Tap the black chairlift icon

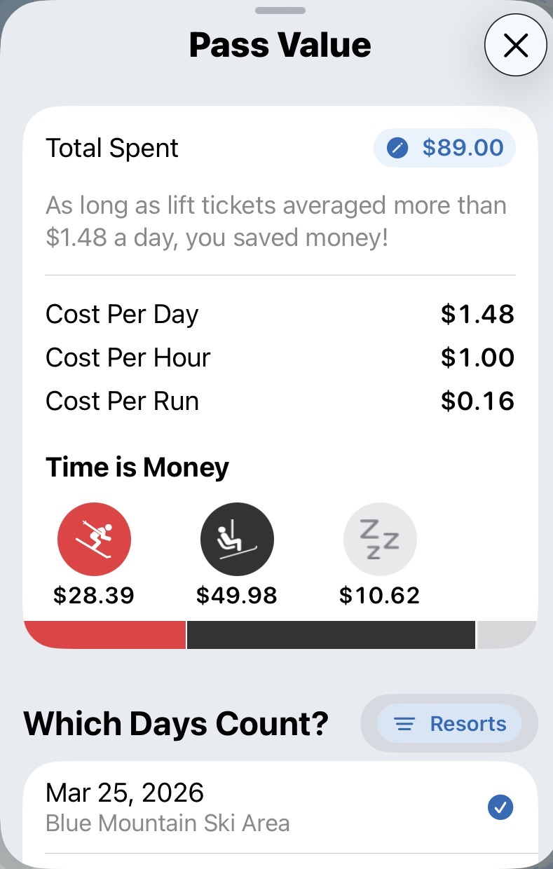tap(237, 540)
